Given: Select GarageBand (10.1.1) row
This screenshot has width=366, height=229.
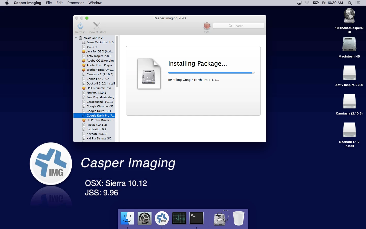Looking at the screenshot, I should (94, 102).
